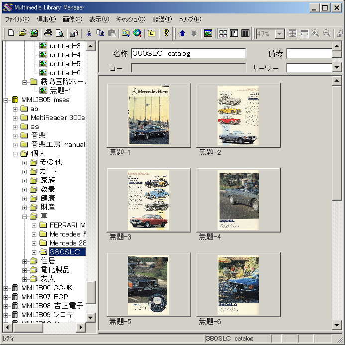Viewport: 345px width, 345px height.
Task: Click thumbnail pane scroll-down arrow
Action: pyautogui.click(x=337, y=325)
